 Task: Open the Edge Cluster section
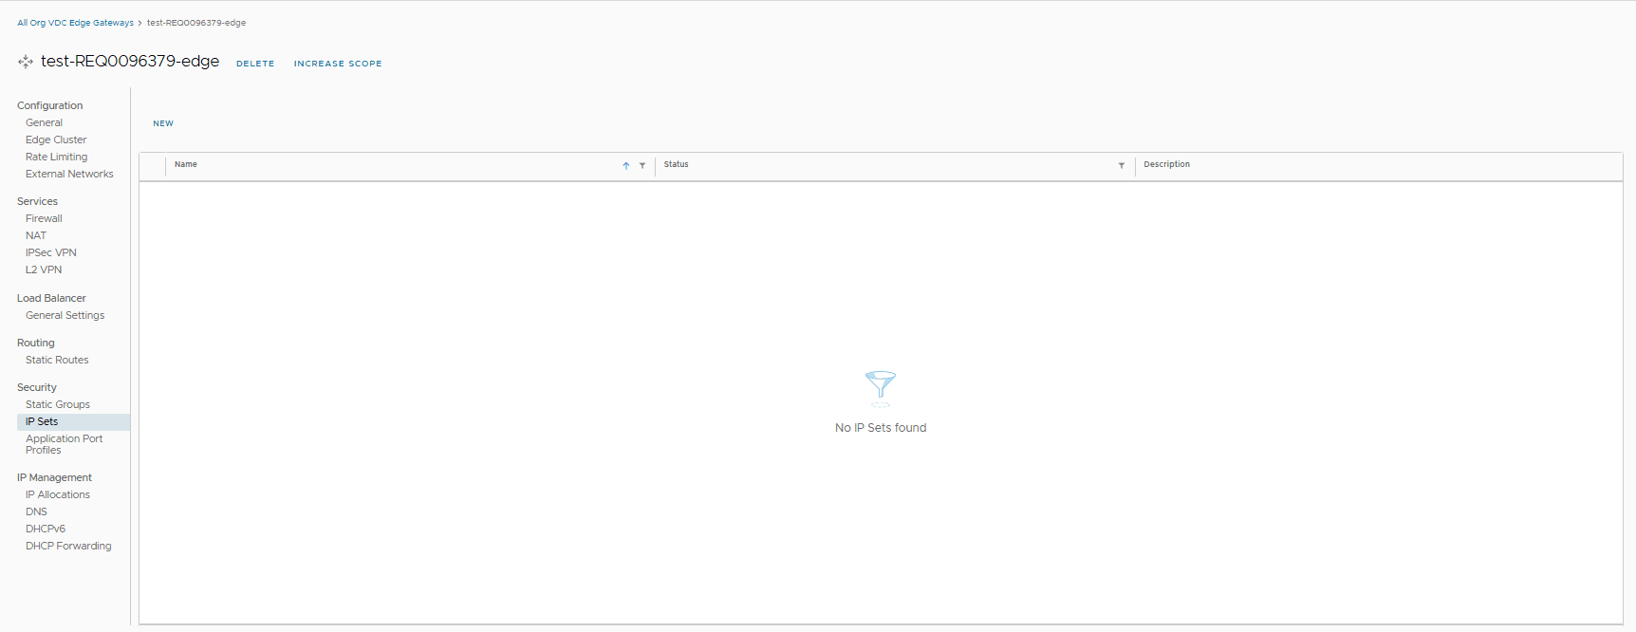click(x=56, y=139)
